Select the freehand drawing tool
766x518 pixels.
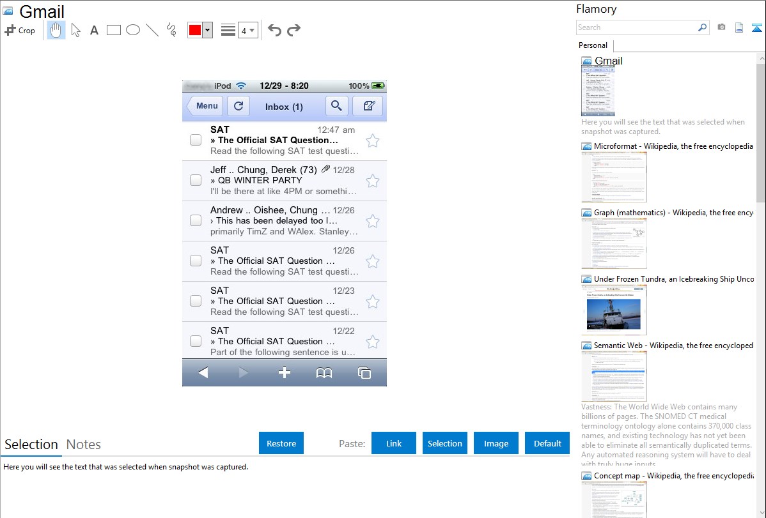171,30
